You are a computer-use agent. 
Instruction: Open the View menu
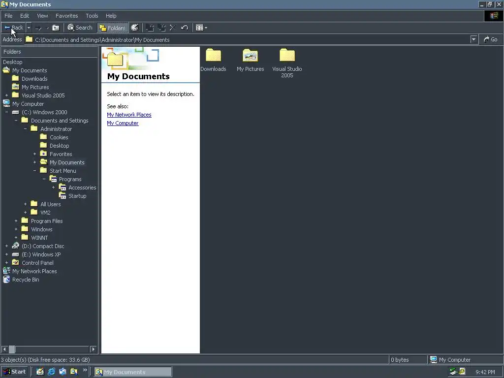[42, 16]
